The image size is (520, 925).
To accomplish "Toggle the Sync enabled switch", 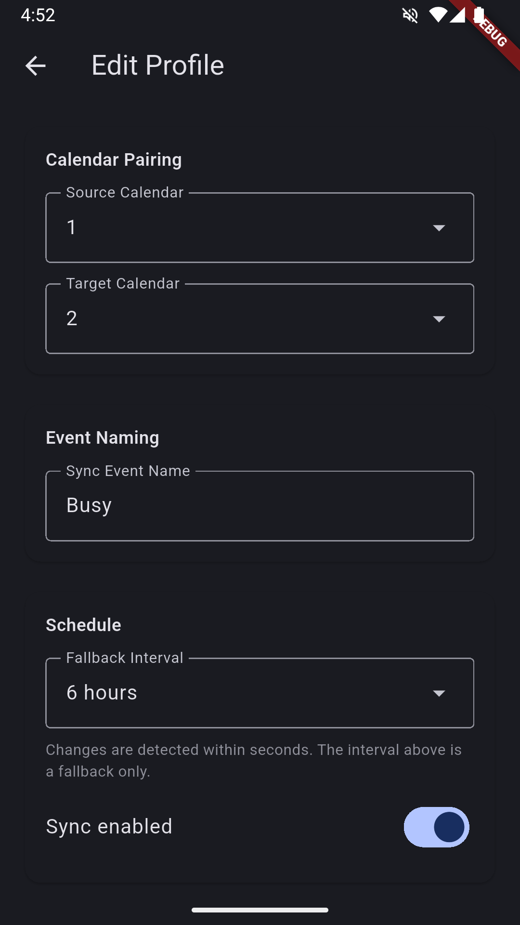I will tap(437, 827).
